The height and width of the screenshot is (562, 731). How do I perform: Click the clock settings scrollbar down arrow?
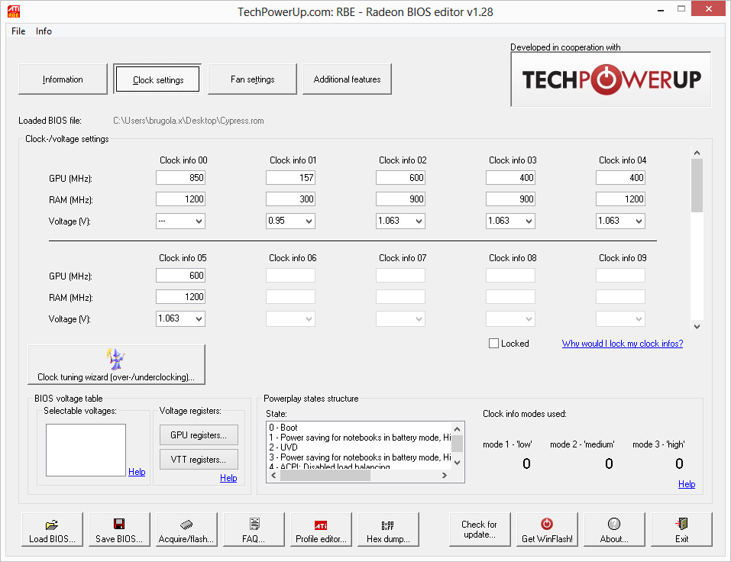tap(697, 326)
